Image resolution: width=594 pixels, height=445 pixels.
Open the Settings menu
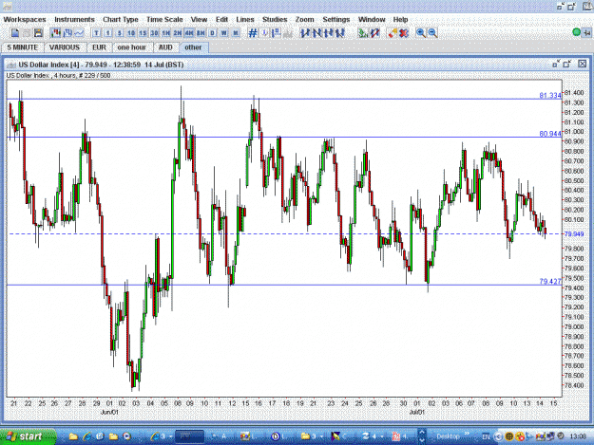[x=336, y=20]
